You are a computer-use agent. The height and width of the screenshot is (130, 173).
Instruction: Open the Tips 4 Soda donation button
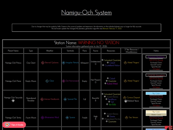point(14,125)
